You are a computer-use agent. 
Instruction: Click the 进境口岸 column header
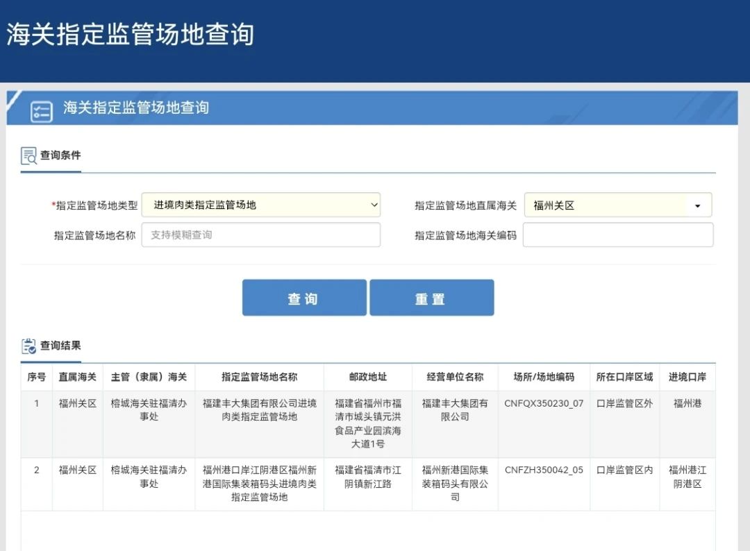click(x=687, y=377)
